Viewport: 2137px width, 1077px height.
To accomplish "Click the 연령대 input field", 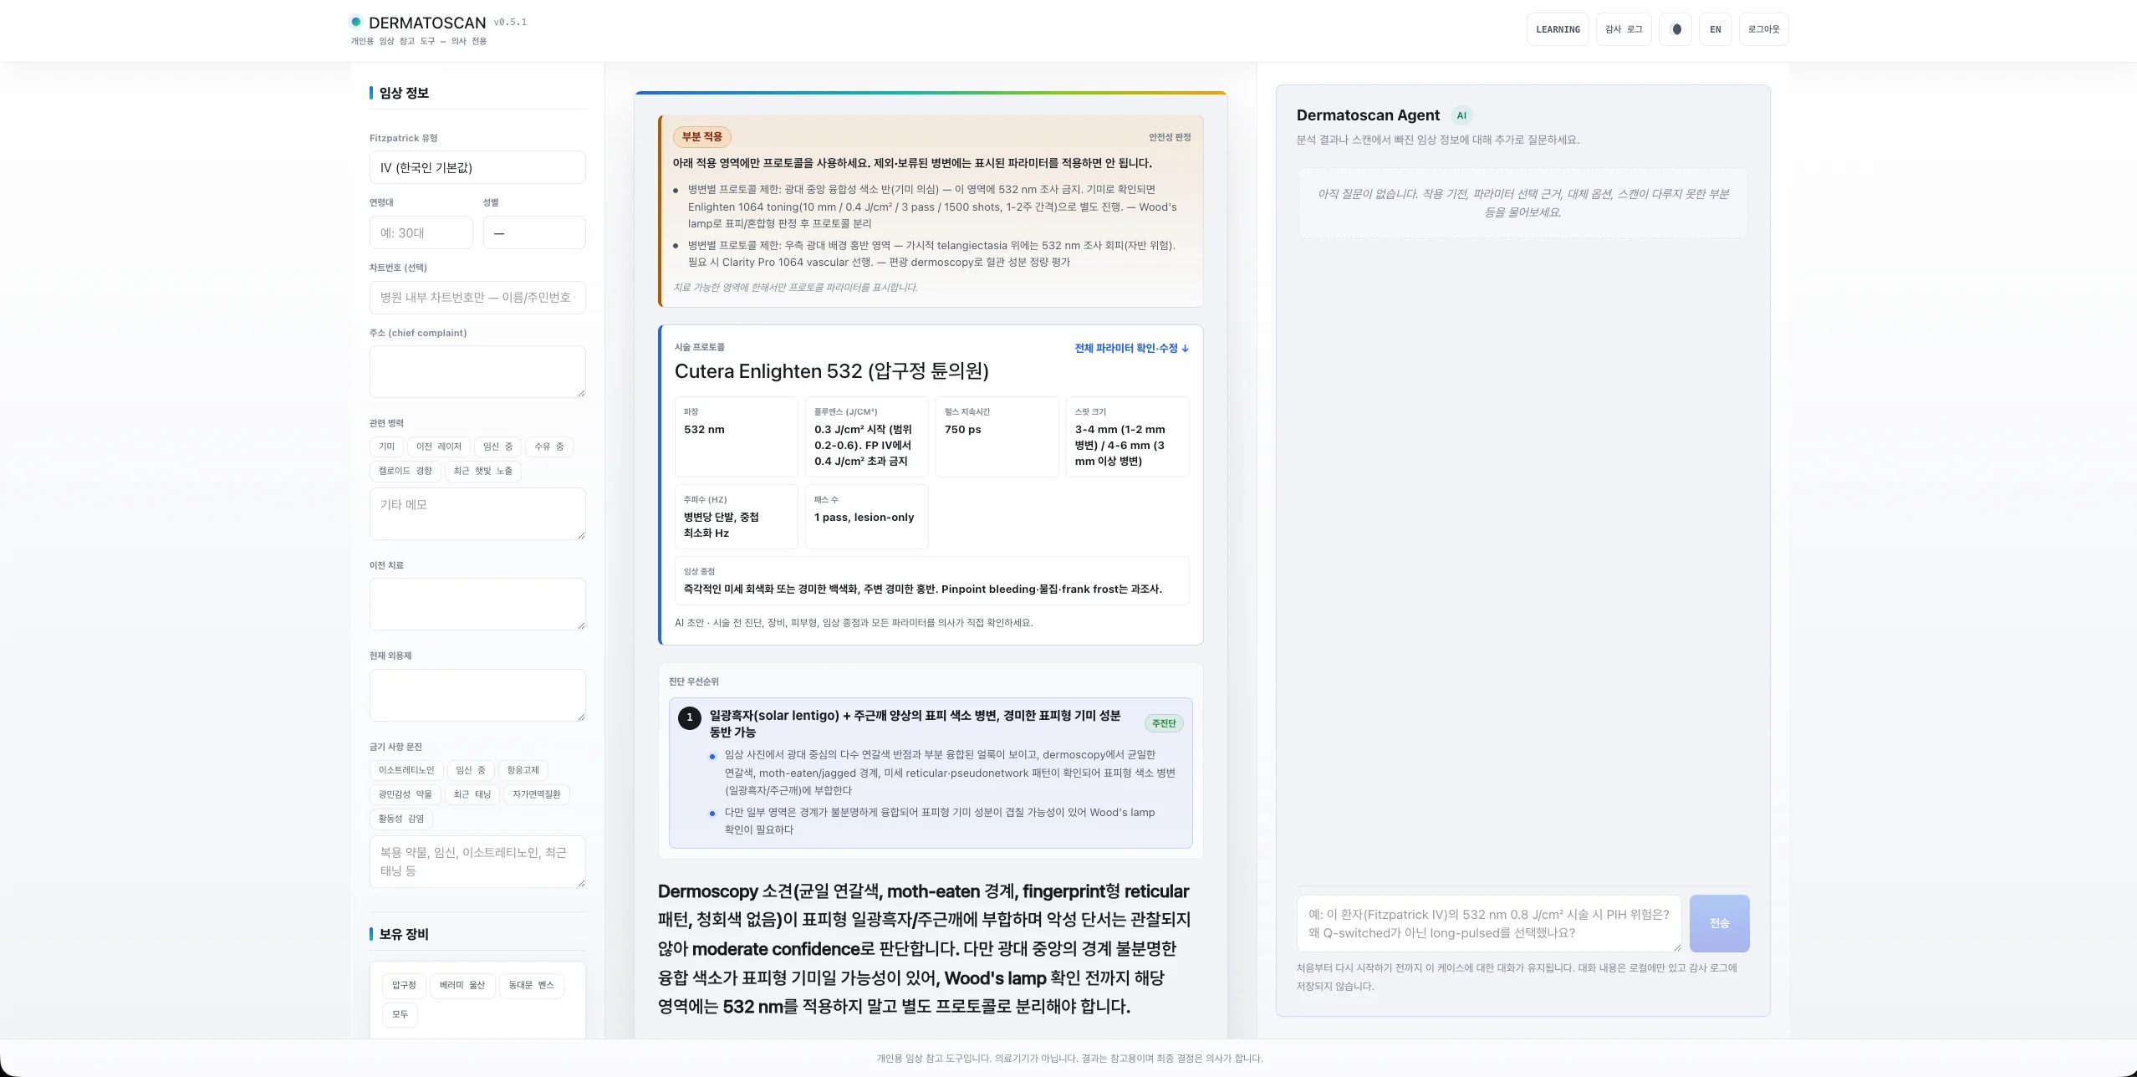I will coord(421,232).
